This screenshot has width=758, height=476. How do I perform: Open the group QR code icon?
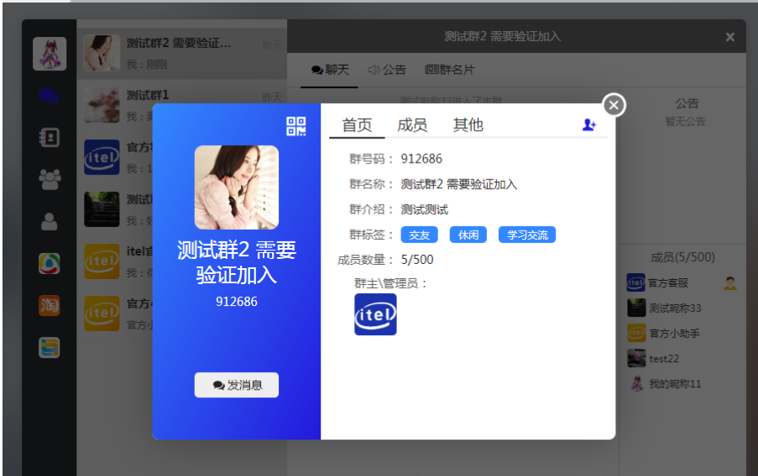coord(295,127)
